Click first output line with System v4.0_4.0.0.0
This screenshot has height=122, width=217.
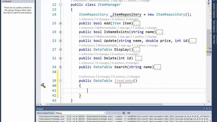coord(123,117)
